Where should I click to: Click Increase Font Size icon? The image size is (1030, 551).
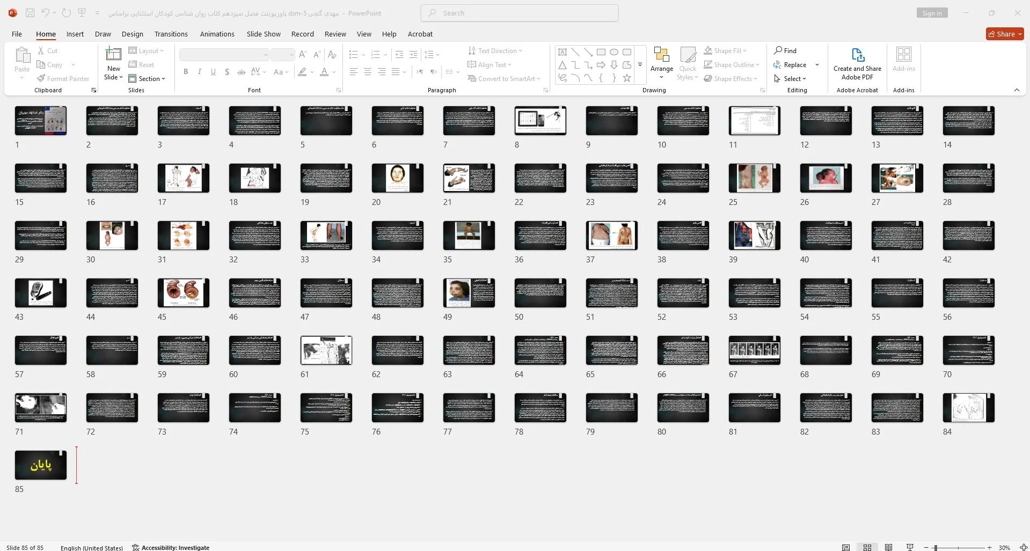[303, 54]
